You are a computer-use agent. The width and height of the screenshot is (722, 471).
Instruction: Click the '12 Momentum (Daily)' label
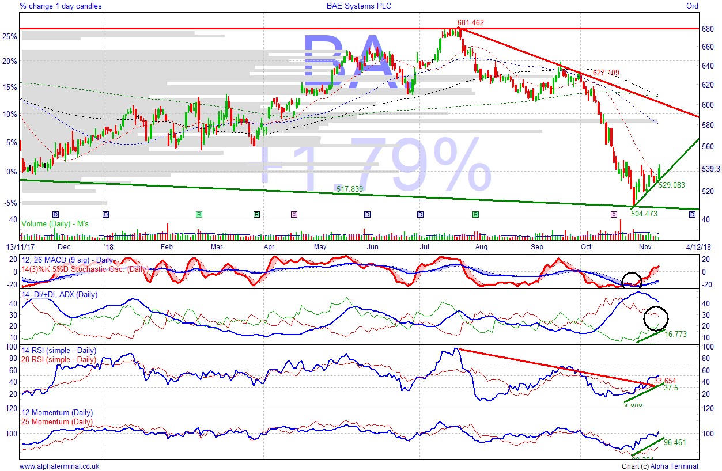(56, 413)
